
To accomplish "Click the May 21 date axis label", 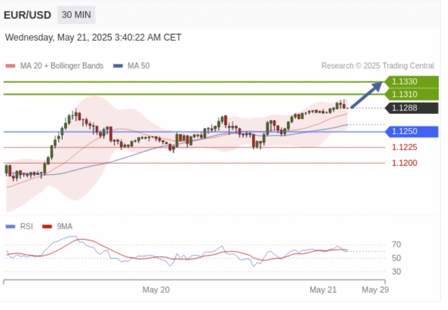I will (323, 290).
